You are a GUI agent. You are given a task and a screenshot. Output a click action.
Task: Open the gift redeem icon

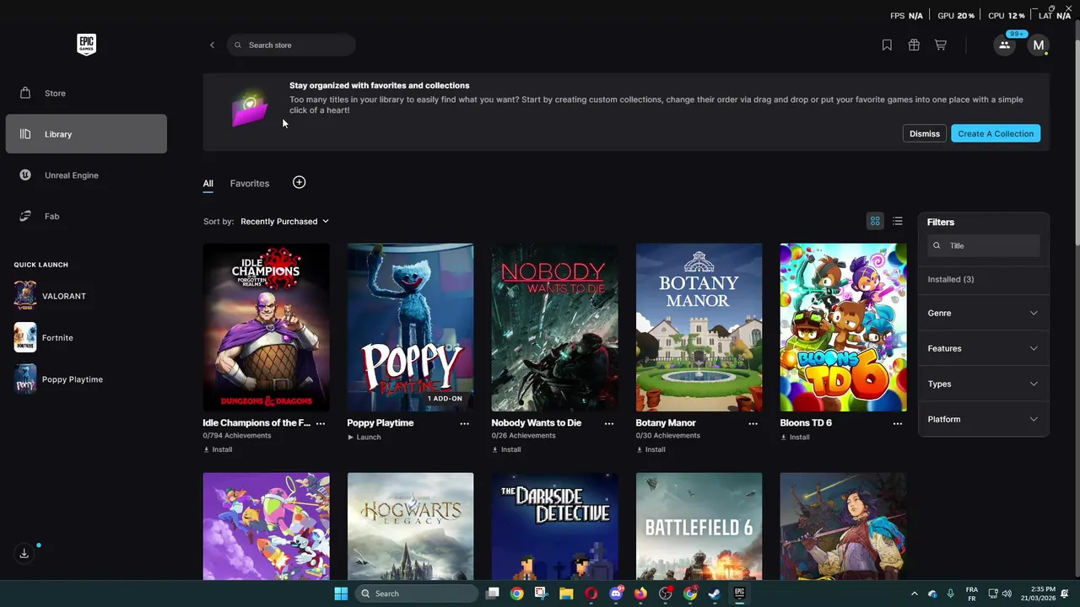(914, 45)
